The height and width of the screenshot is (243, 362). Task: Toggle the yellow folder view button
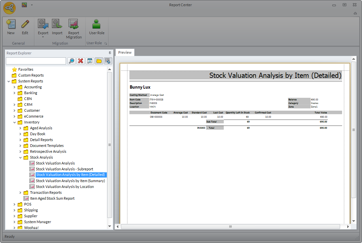click(99, 61)
